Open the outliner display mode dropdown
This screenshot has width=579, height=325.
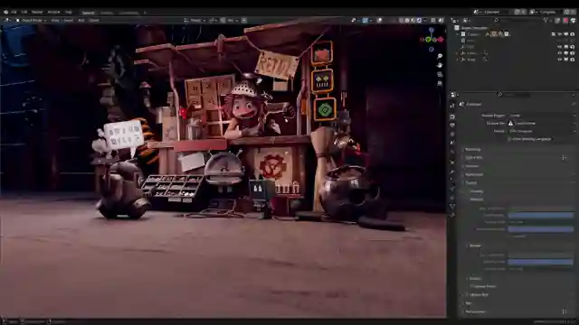[x=466, y=20]
